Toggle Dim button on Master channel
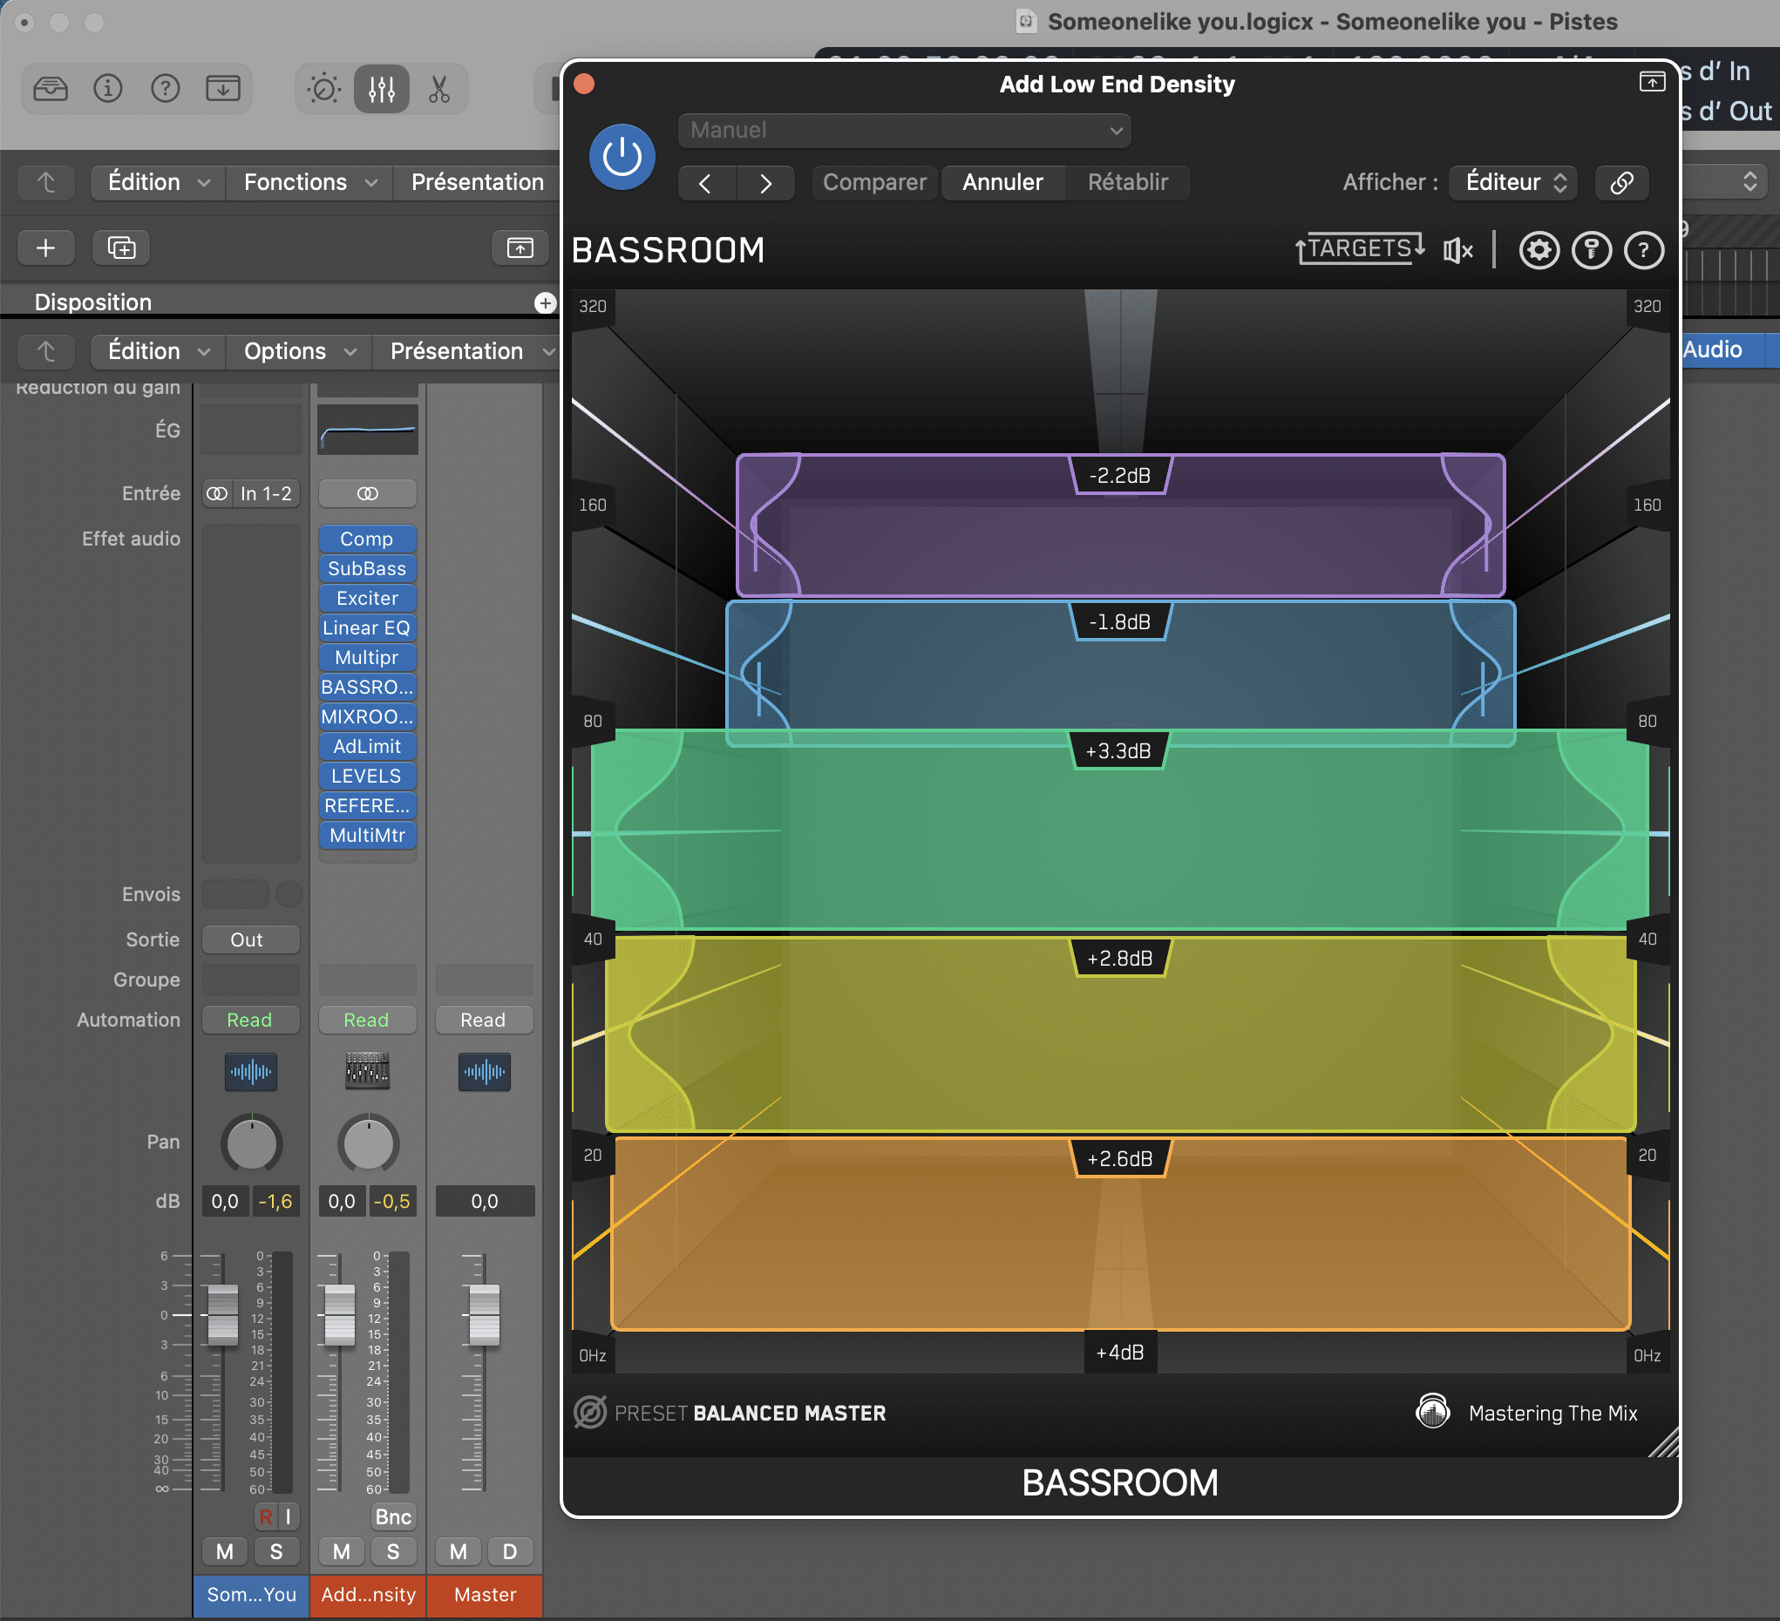Screen dimensions: 1780x1621 point(509,1551)
